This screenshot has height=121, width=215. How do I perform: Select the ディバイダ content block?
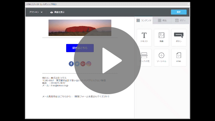click(x=144, y=57)
